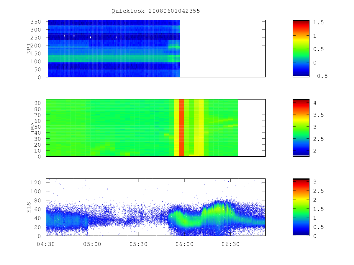Click the 250 tick label on NPI axis

[x=35, y=38]
